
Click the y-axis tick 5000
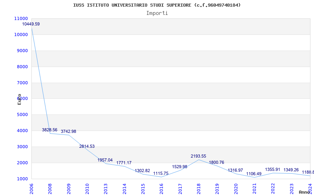[x=22, y=114]
